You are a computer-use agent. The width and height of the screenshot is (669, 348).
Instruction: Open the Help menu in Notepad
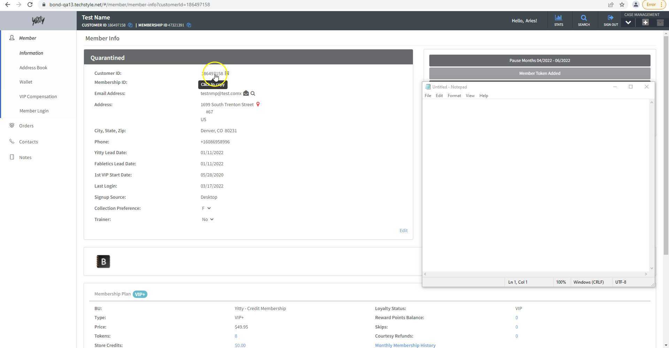(484, 96)
